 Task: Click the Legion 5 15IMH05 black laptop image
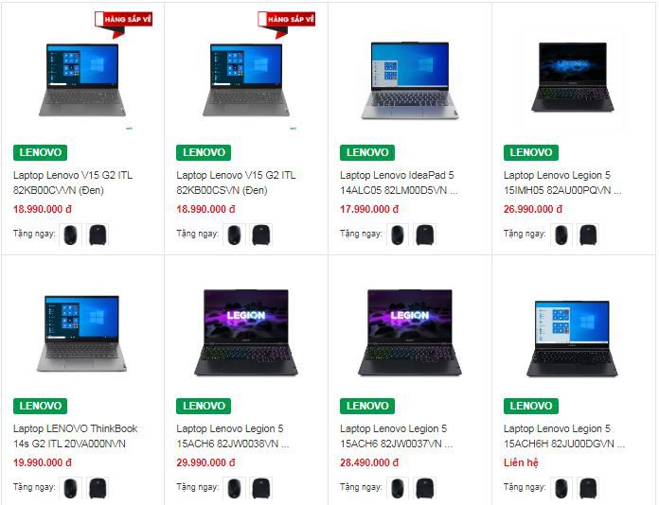[x=573, y=77]
